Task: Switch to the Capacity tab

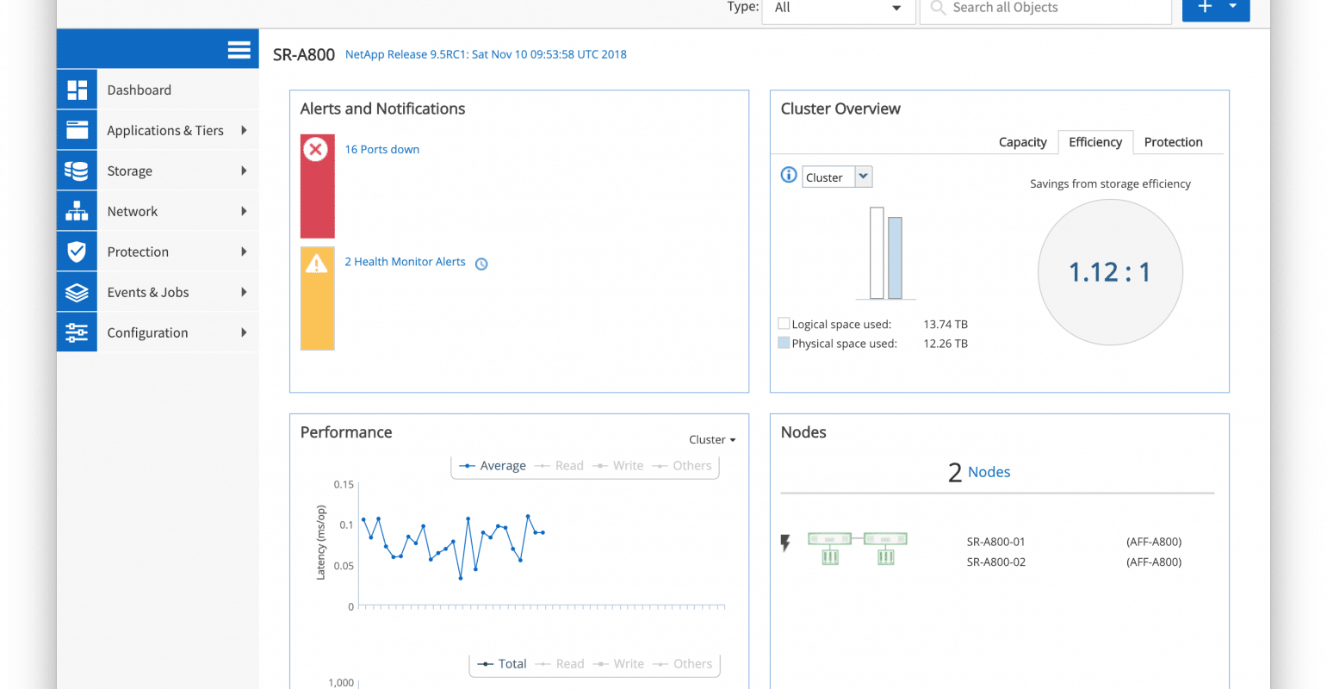Action: (x=1022, y=142)
